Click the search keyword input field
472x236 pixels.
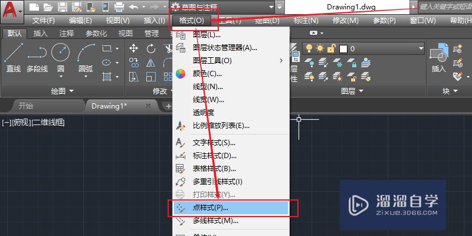445,6
